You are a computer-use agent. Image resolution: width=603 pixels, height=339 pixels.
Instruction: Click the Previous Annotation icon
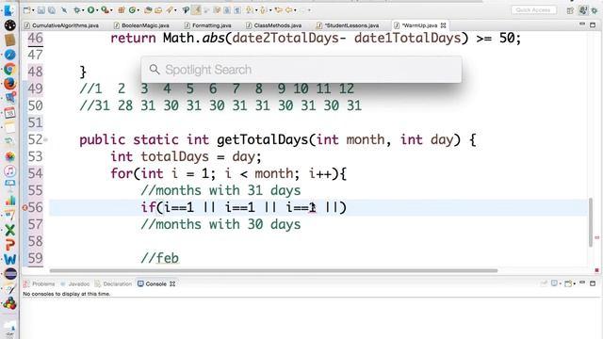pos(264,10)
